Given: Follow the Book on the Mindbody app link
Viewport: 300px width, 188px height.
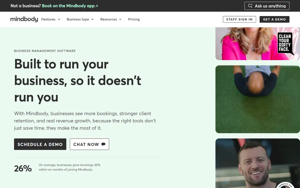Looking at the screenshot, I should coord(70,6).
